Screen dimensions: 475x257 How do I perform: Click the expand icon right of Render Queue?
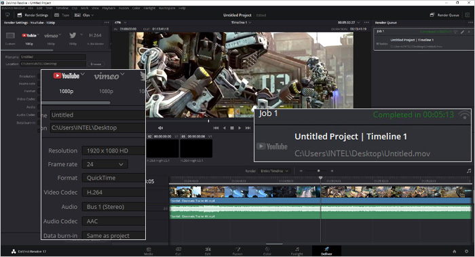[x=468, y=15]
